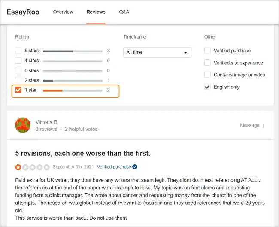Click the orange 1 star rating bar

(x=73, y=91)
